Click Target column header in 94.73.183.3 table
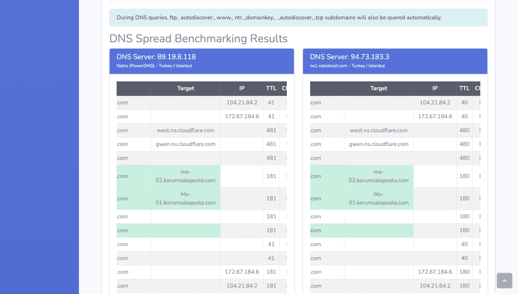 379,88
